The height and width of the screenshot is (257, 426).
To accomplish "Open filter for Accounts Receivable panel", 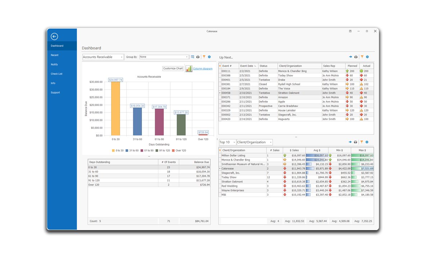I will [x=204, y=57].
